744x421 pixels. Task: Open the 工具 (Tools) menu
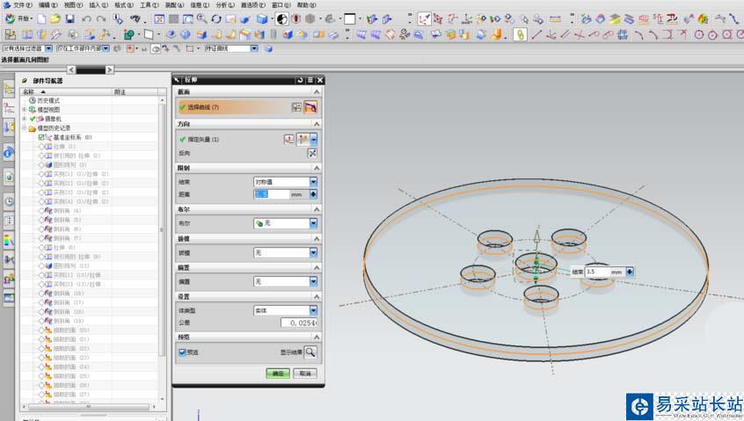pyautogui.click(x=149, y=4)
